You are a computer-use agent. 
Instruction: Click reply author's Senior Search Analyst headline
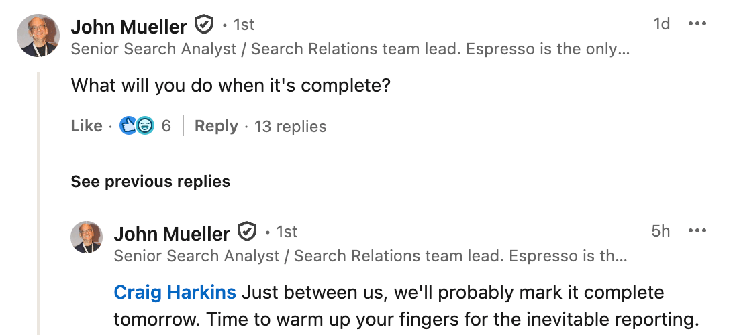[x=371, y=256]
